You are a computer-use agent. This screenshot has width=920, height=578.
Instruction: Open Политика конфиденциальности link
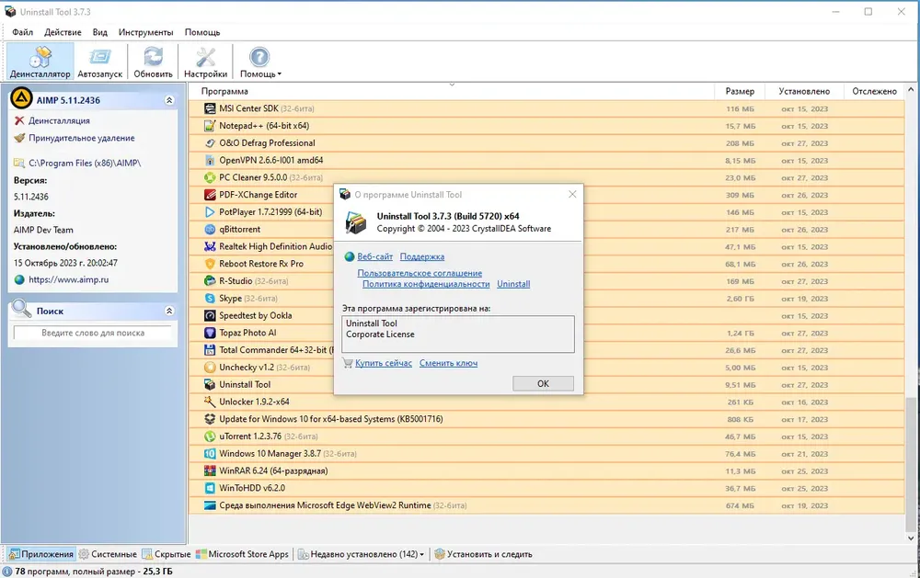pos(426,284)
